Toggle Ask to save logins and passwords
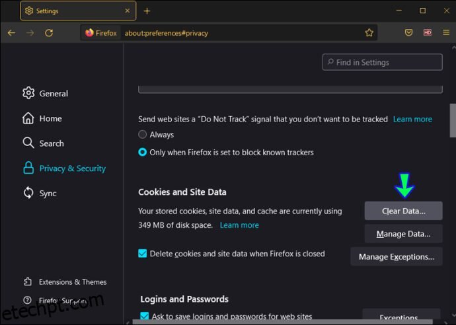Image resolution: width=456 pixels, height=325 pixels. [x=144, y=316]
